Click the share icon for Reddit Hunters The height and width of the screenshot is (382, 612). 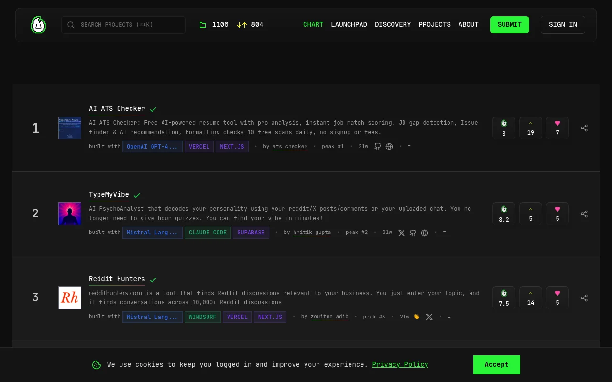(x=584, y=298)
